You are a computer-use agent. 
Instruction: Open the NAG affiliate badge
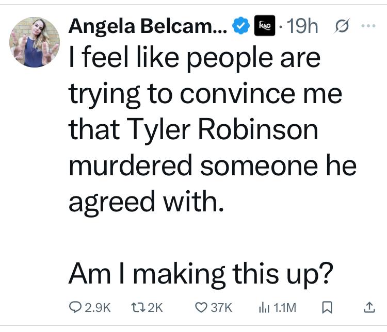263,25
